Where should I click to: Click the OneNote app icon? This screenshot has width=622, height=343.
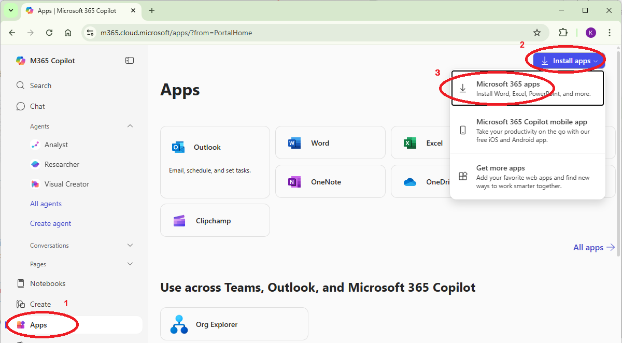point(294,182)
